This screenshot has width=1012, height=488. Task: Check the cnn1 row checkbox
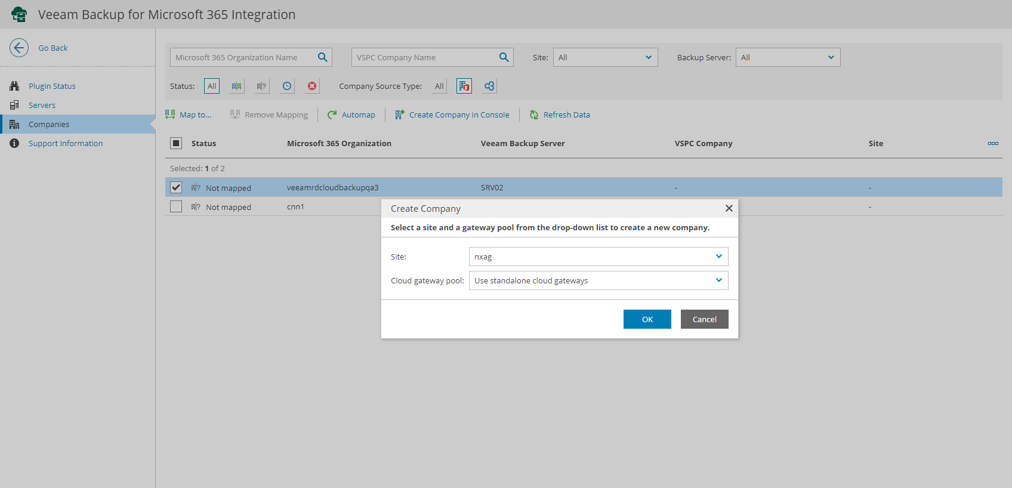176,206
